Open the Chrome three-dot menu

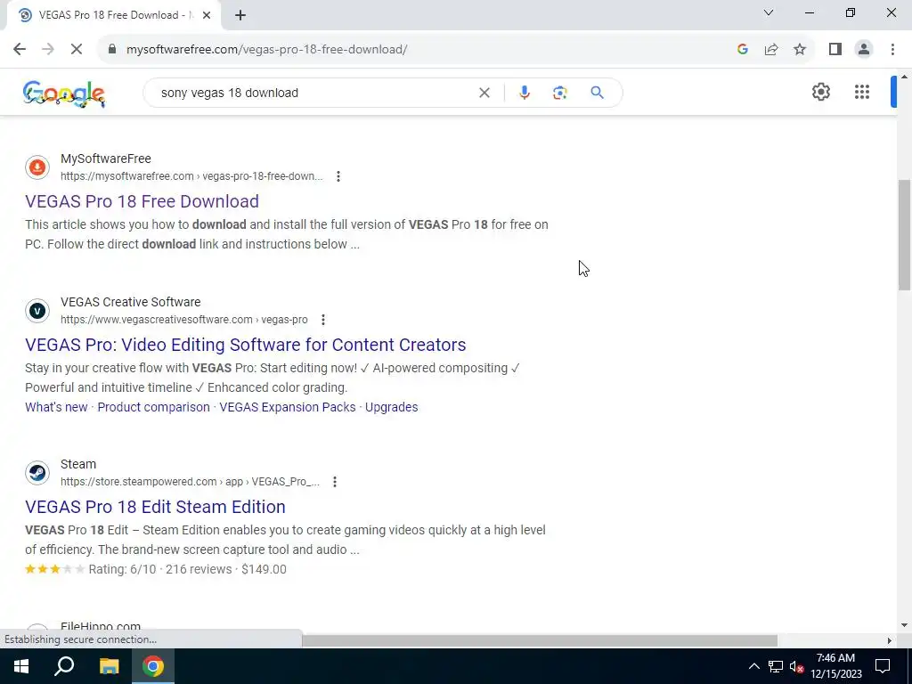pos(892,50)
